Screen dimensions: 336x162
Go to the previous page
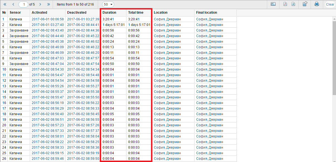coord(13,4)
